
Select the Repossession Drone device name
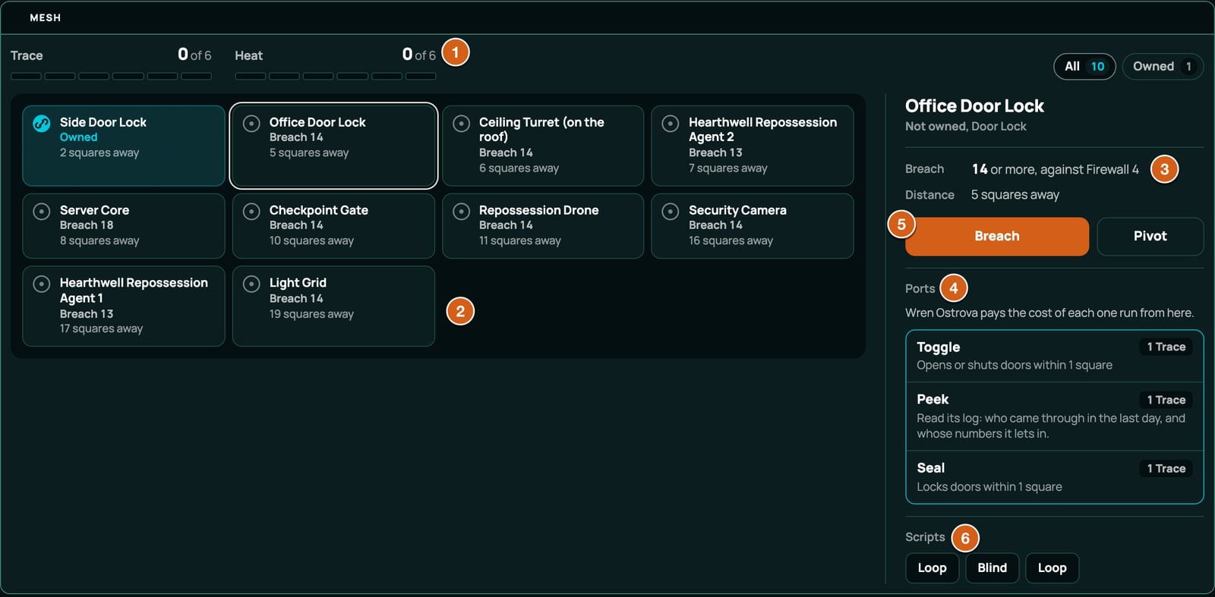pyautogui.click(x=538, y=210)
